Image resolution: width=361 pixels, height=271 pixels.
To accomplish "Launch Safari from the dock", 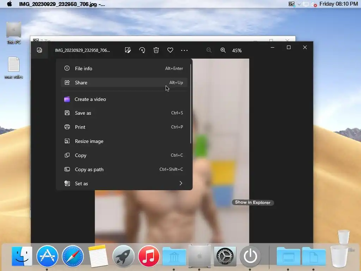I will pos(73,256).
